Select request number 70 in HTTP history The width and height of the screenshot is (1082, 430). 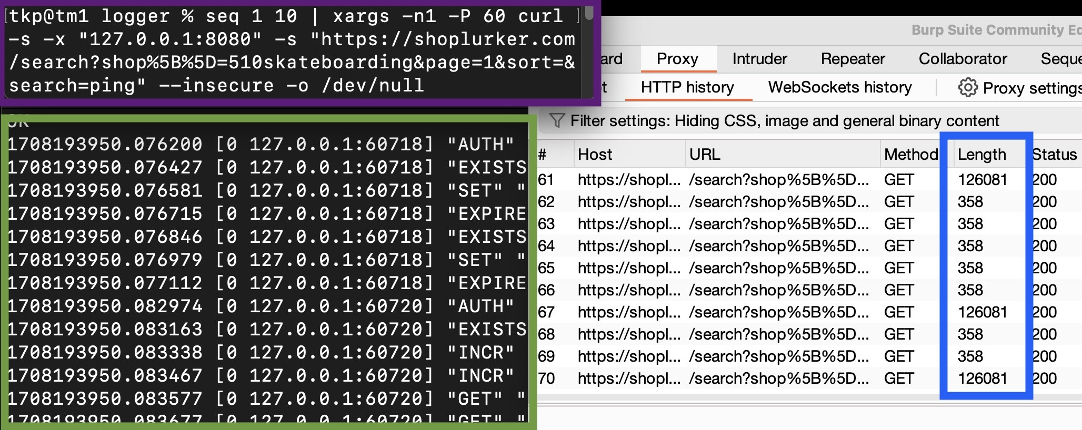546,378
